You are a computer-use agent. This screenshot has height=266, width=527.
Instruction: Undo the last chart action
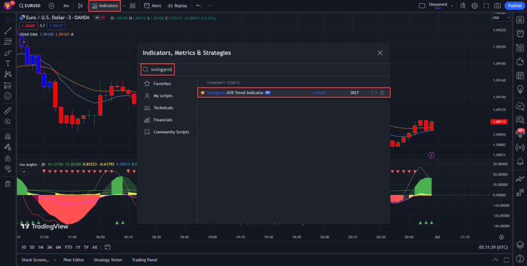pyautogui.click(x=198, y=6)
